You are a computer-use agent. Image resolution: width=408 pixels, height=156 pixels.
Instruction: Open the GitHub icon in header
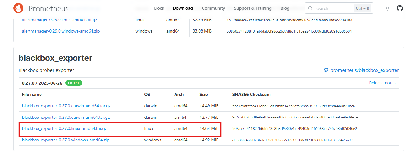tap(400, 8)
